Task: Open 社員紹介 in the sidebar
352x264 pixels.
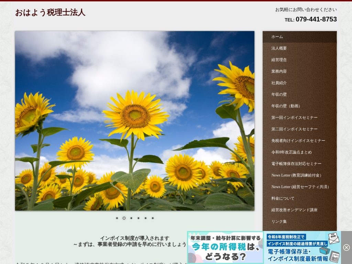Action: pos(300,83)
